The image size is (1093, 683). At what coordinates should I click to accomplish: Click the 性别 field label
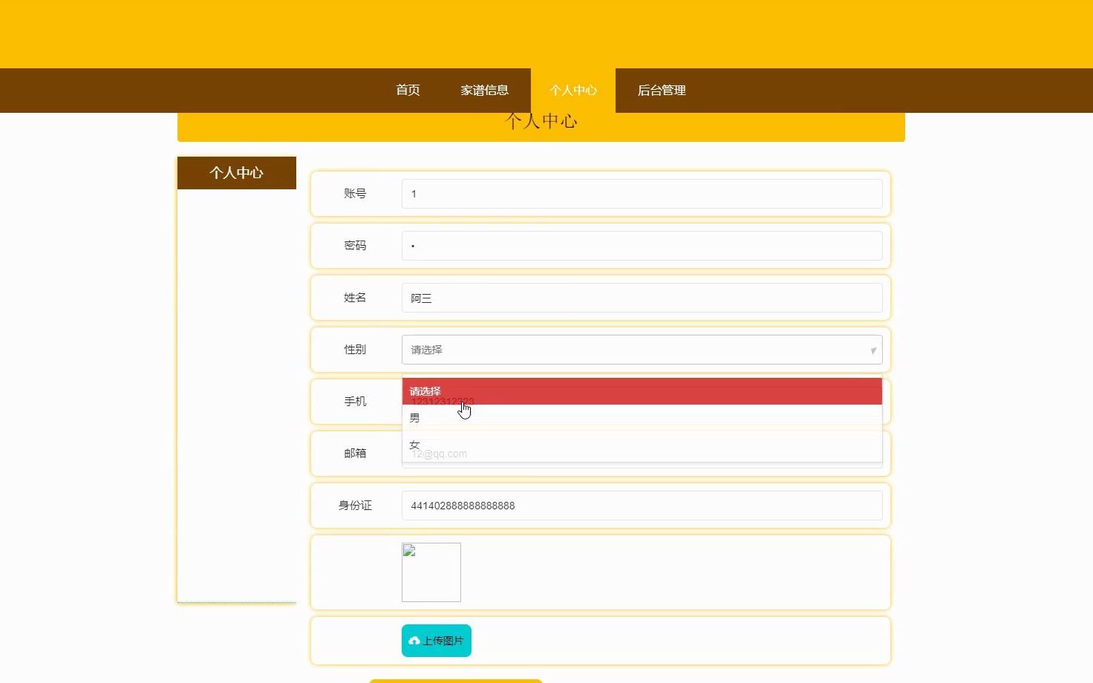(355, 349)
